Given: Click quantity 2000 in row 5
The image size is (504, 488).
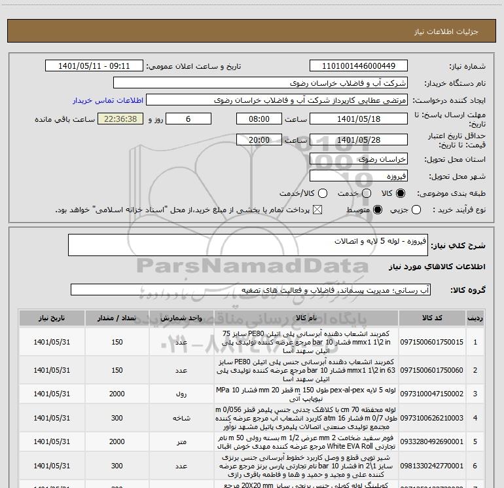Looking at the screenshot, I should click(x=117, y=441).
